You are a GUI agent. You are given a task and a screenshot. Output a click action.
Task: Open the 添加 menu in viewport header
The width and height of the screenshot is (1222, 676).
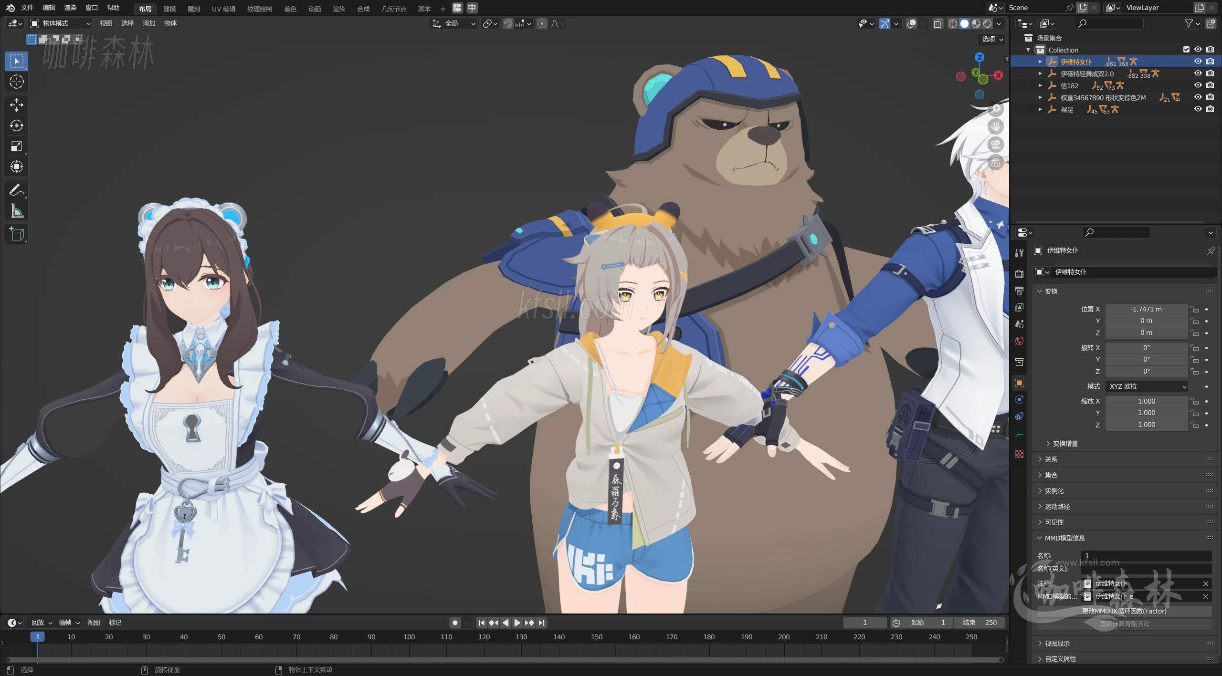tap(149, 23)
